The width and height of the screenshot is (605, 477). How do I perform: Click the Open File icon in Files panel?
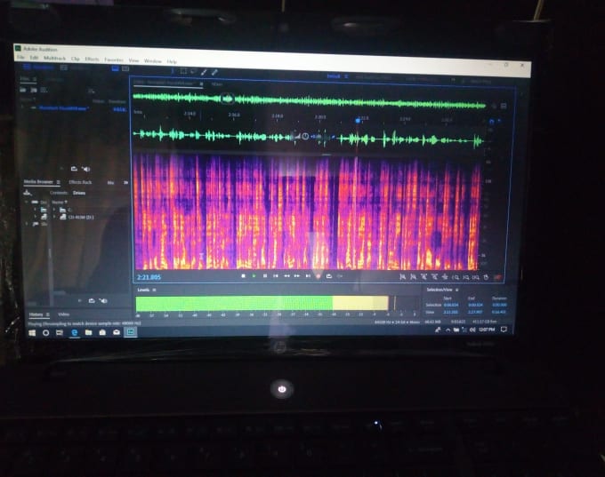click(23, 90)
